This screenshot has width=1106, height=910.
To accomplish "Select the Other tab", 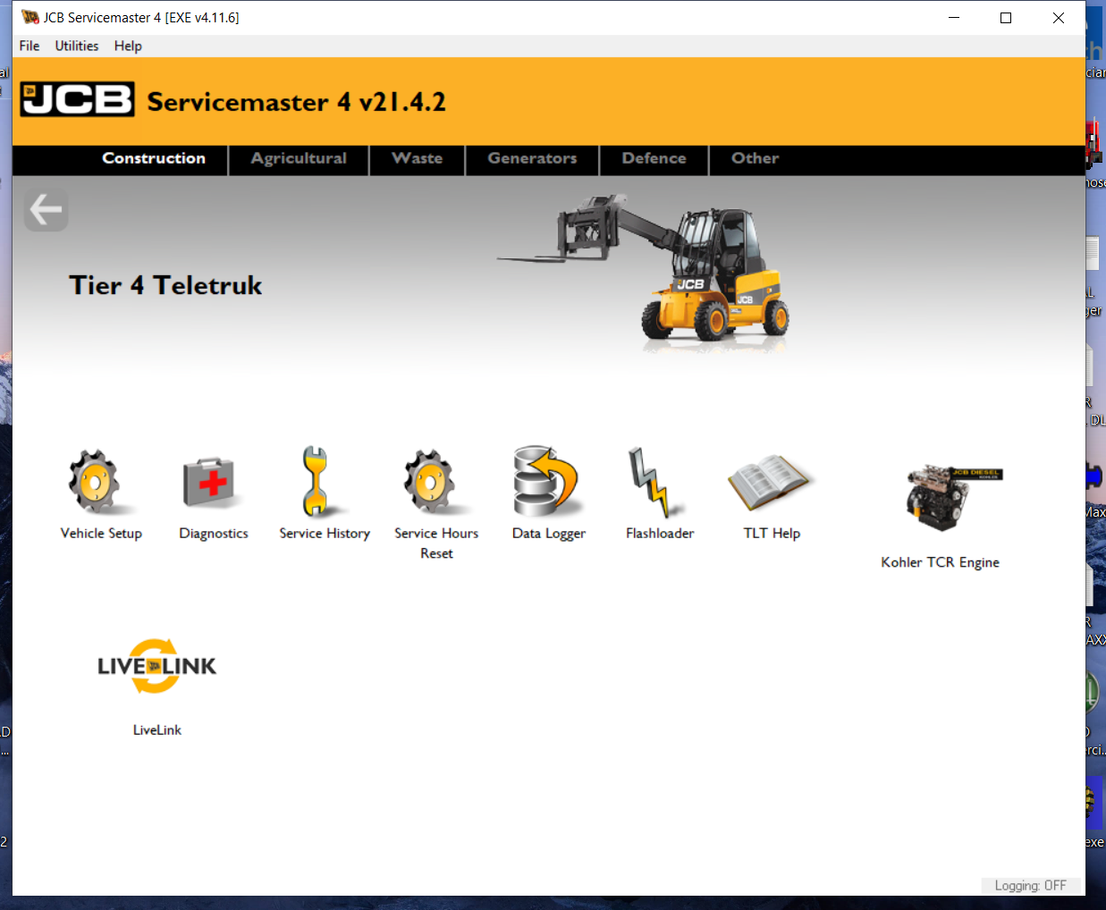I will tap(755, 159).
